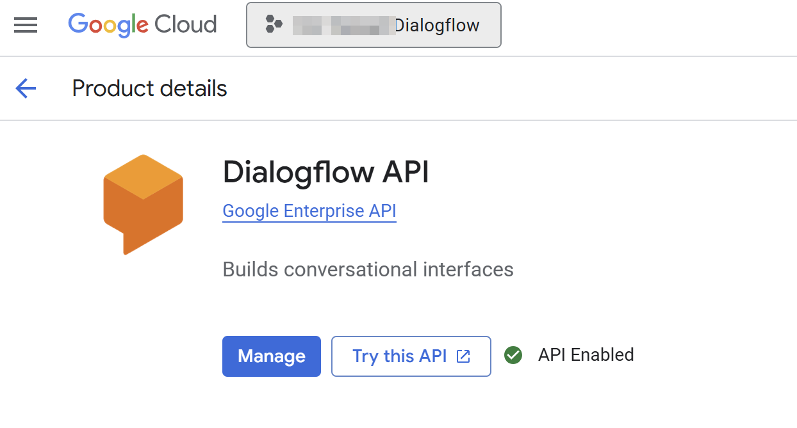Click the orange Dialogflow product logo
The image size is (797, 428).
coord(143,204)
